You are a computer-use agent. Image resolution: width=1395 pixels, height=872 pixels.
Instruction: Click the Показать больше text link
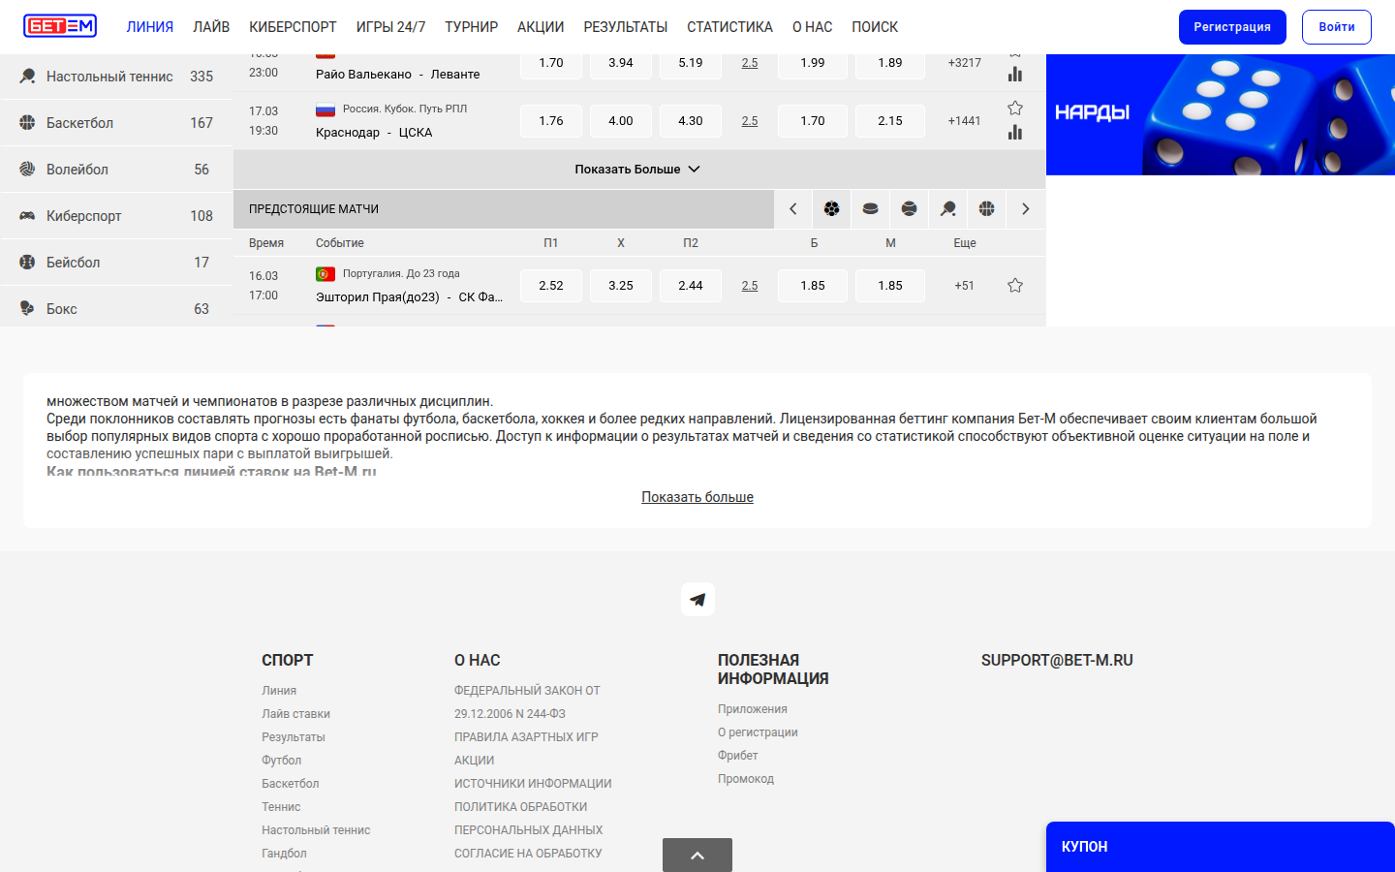697,497
